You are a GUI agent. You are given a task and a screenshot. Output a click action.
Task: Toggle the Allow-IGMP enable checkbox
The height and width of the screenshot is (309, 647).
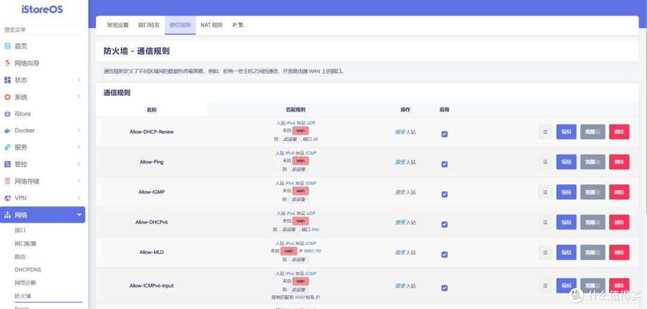[x=445, y=194]
